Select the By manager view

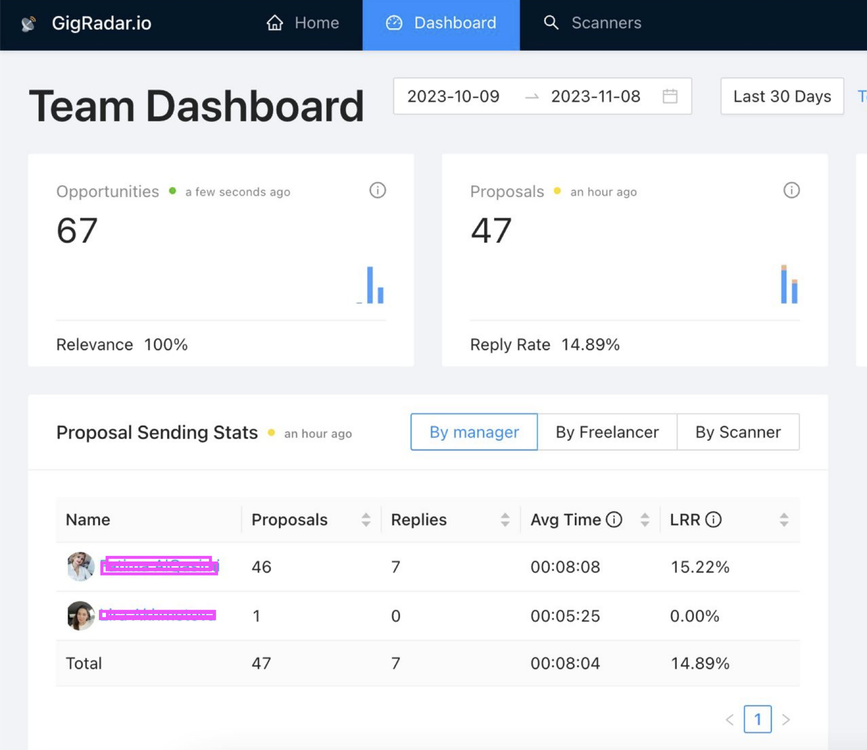coord(474,432)
